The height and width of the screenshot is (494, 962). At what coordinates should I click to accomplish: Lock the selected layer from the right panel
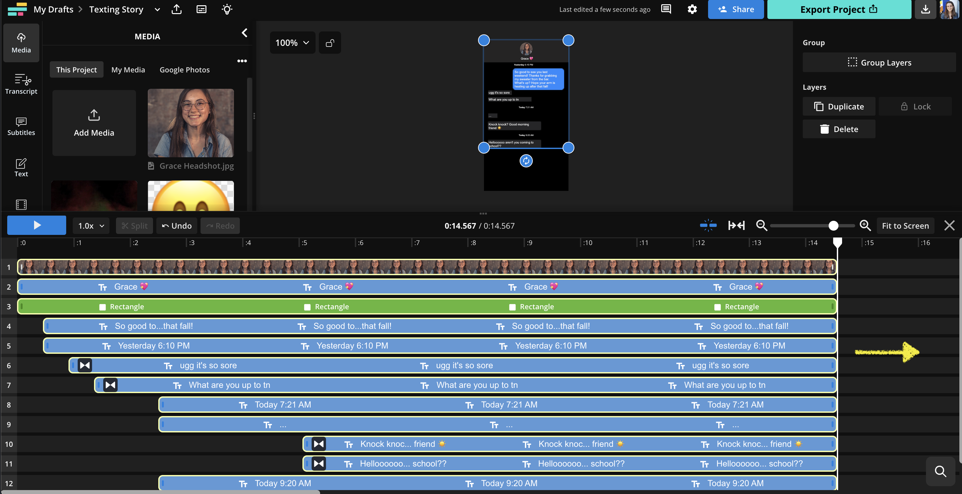[915, 106]
